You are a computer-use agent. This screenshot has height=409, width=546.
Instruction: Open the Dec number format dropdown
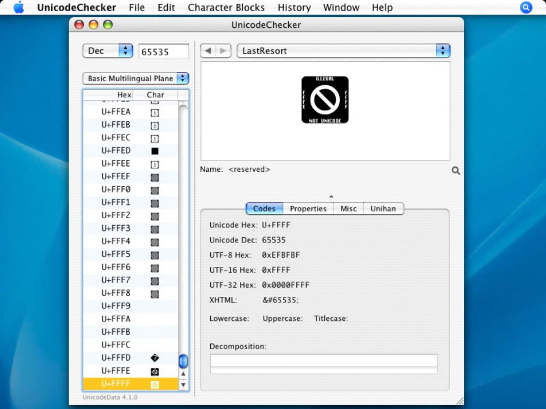[107, 51]
